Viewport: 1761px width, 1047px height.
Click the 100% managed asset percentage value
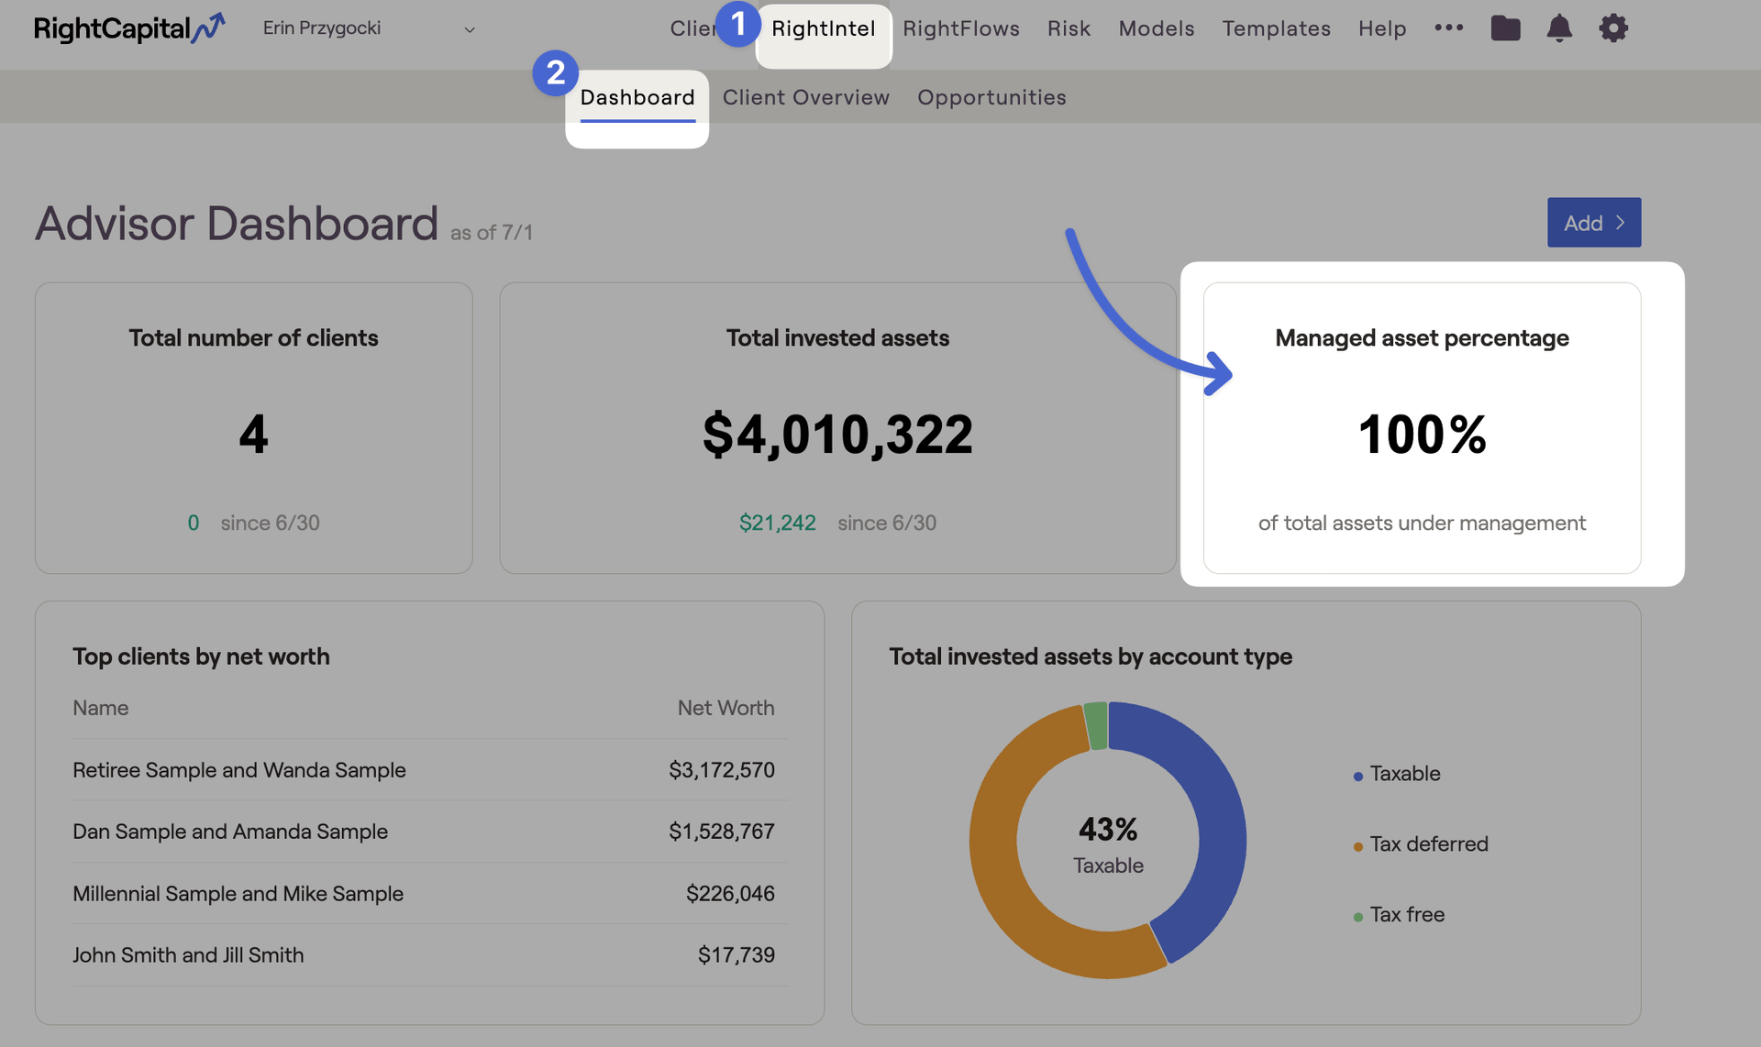tap(1422, 434)
